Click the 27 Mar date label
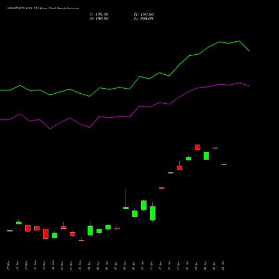Viewport: 279px width, 279px height. [x=71, y=266]
